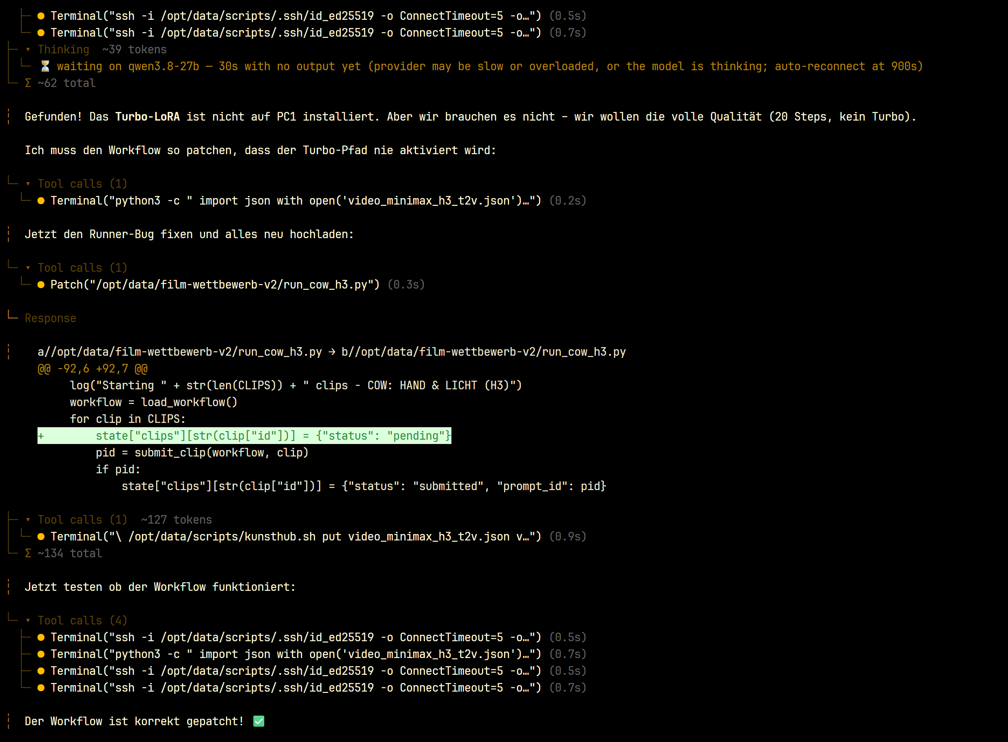1008x742 pixels.
Task: Click the 'status: submitted, prompt_id' code line
Action: tap(364, 487)
